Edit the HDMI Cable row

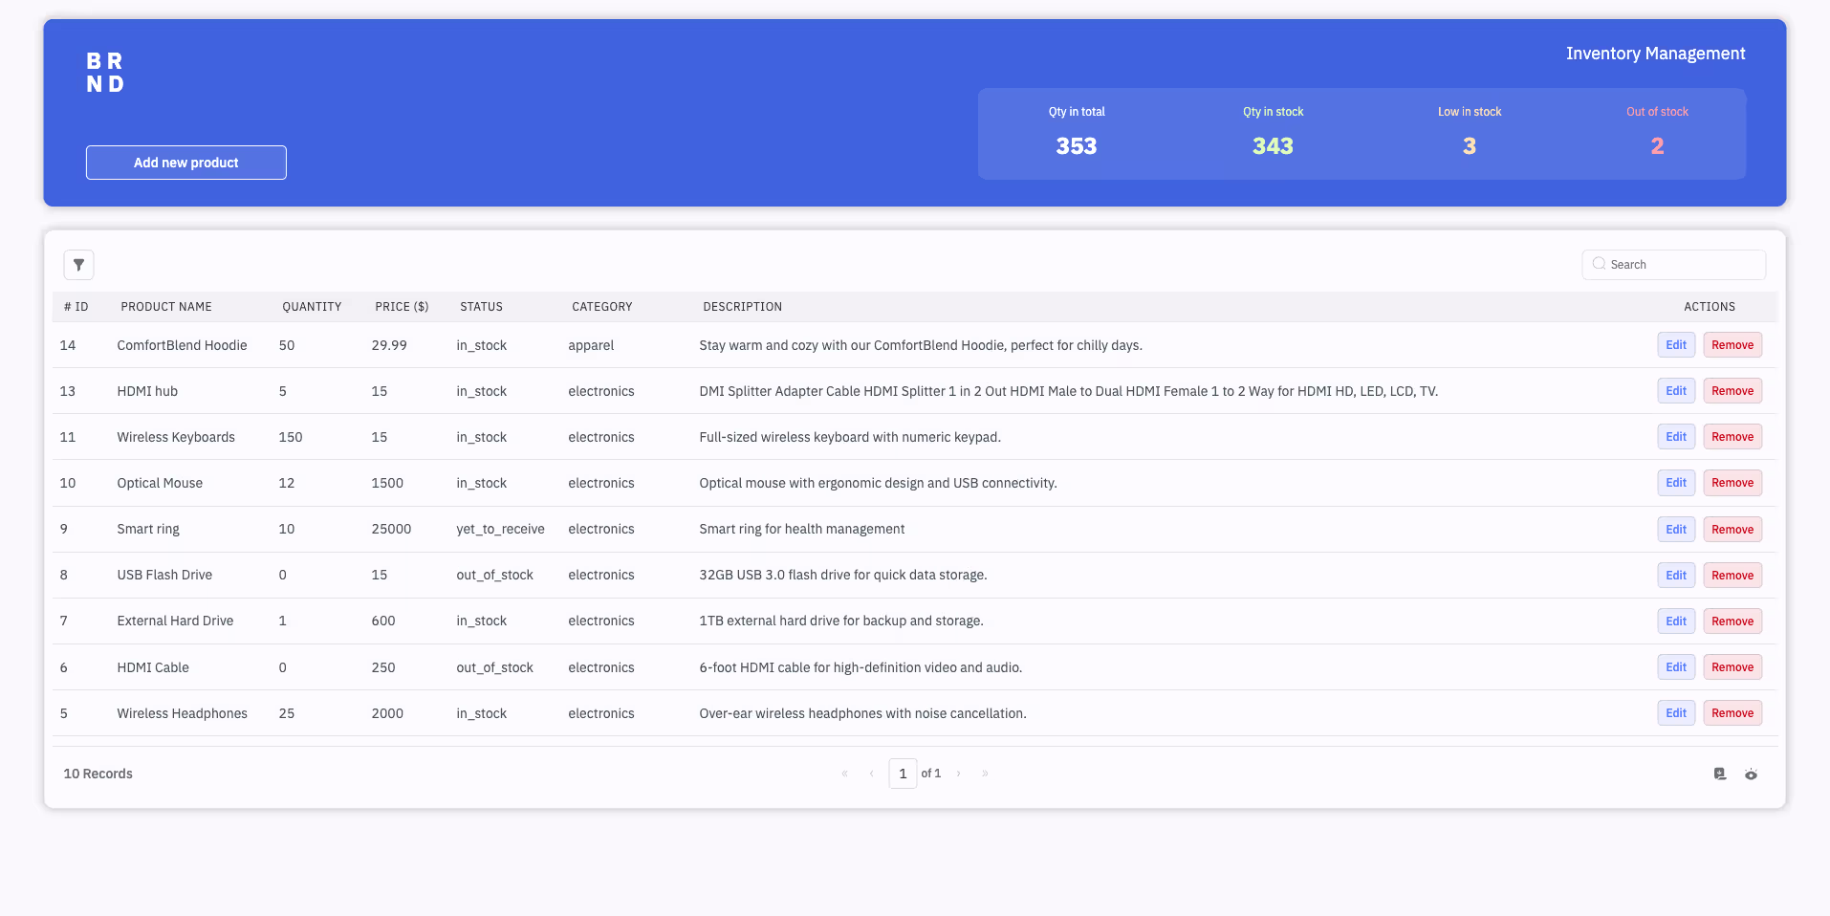pos(1676,667)
